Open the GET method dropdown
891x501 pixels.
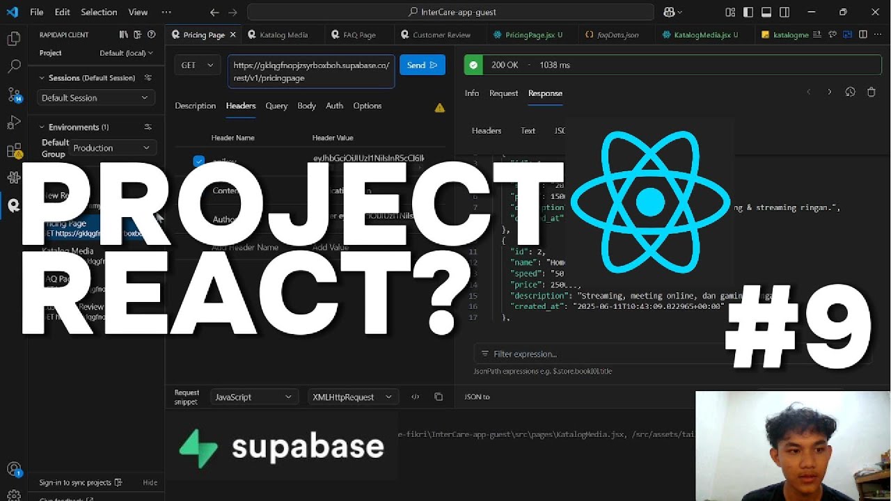[x=198, y=65]
